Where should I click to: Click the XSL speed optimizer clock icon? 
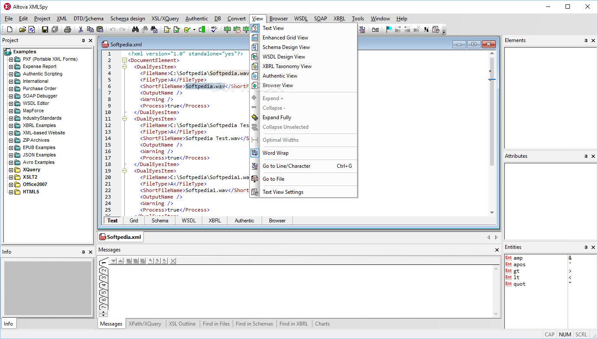237,29
